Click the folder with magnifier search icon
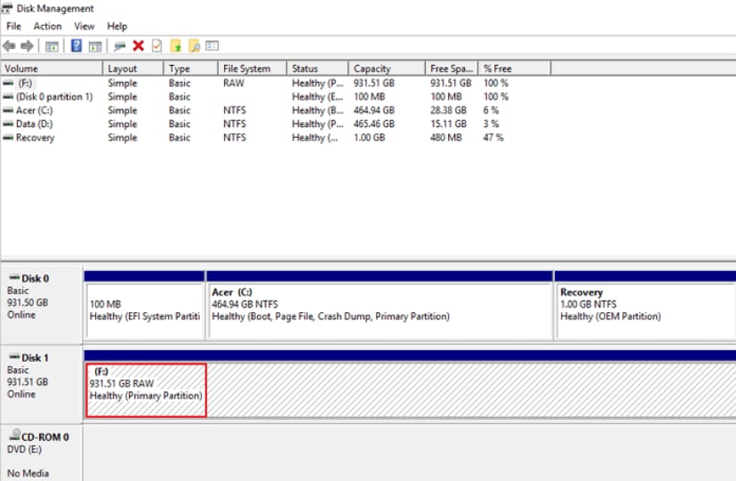The image size is (736, 481). (195, 46)
